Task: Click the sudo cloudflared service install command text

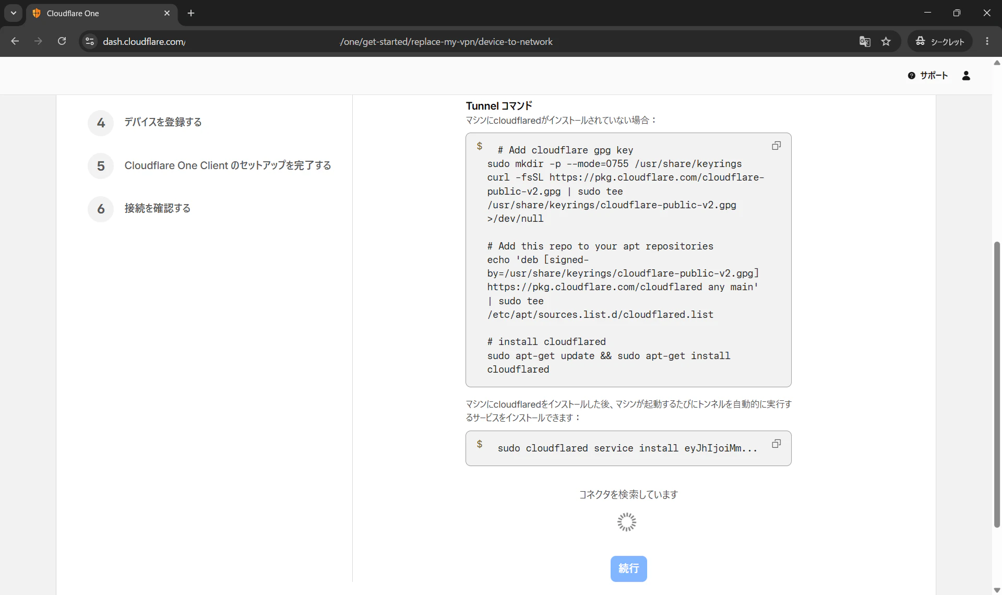Action: pos(627,448)
